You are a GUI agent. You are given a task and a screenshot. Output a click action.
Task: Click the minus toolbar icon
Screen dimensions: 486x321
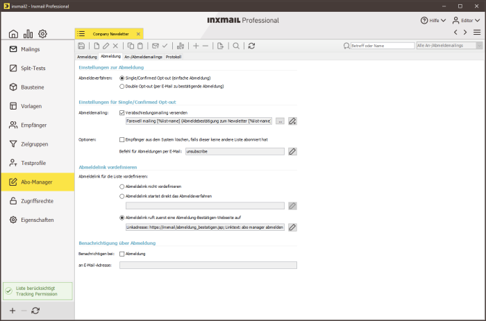(x=206, y=46)
